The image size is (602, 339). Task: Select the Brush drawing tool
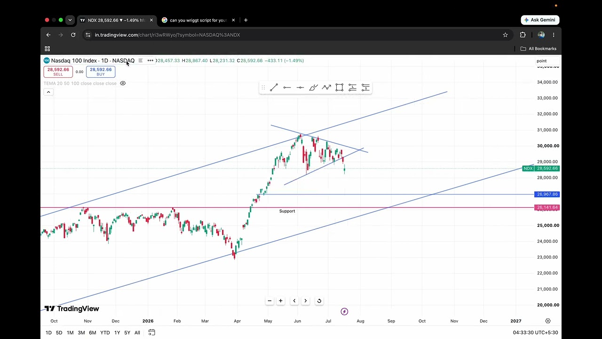(x=313, y=88)
